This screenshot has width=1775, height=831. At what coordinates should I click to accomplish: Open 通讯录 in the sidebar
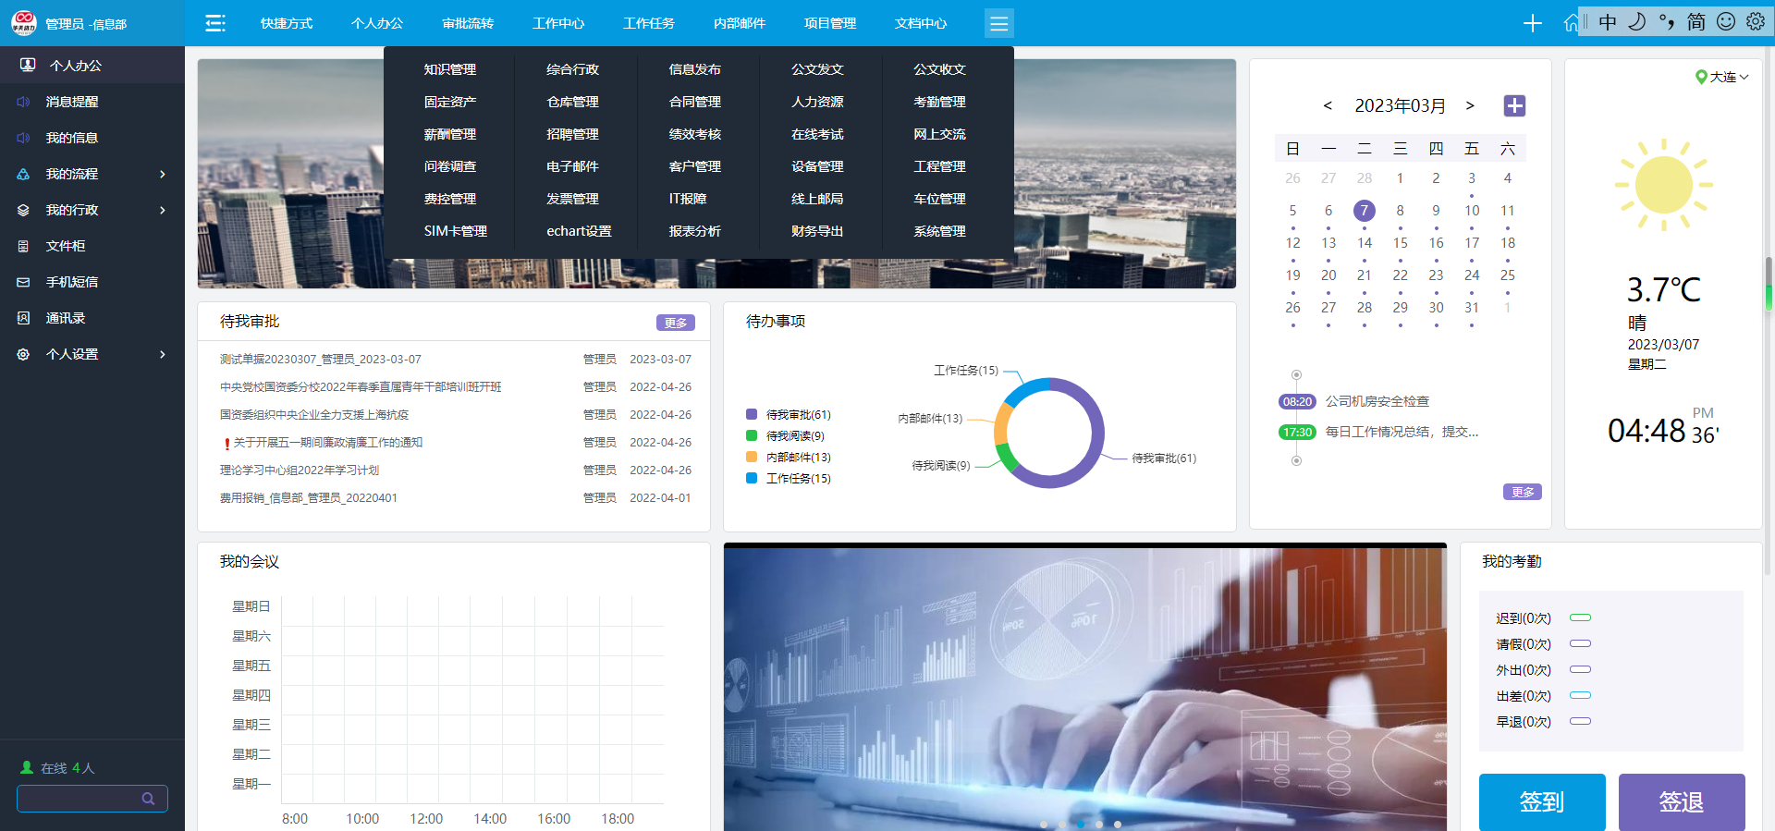tap(66, 318)
